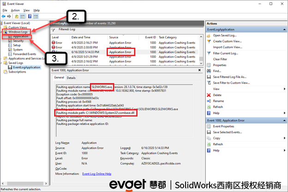
Task: Select Applications and Services Logs node
Action: (x=27, y=59)
